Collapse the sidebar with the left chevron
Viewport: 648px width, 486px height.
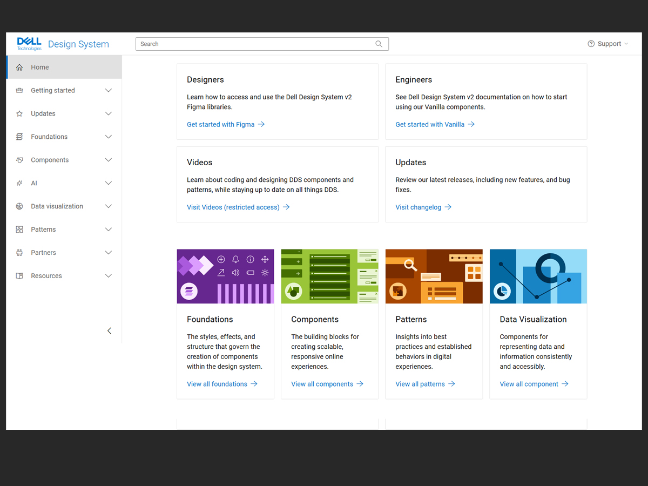pyautogui.click(x=109, y=331)
